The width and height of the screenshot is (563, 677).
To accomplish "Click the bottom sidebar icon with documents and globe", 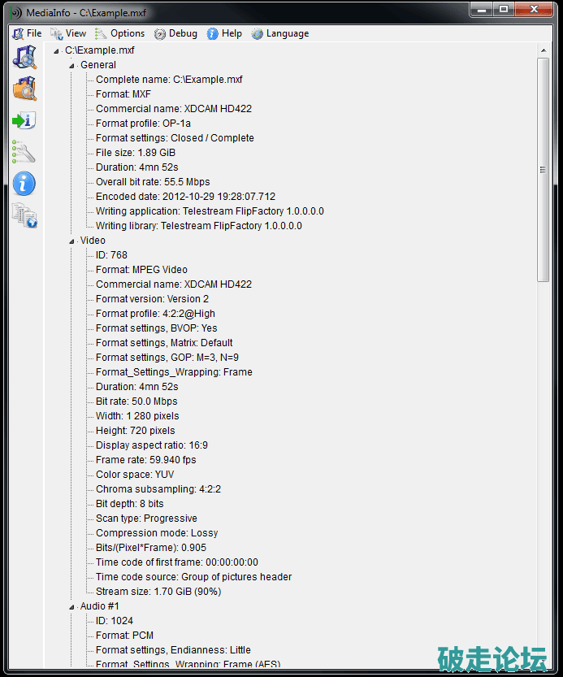I will [24, 215].
